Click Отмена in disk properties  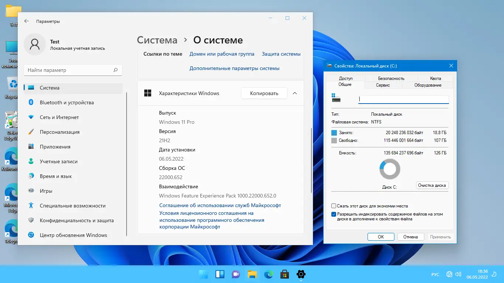tap(410, 237)
